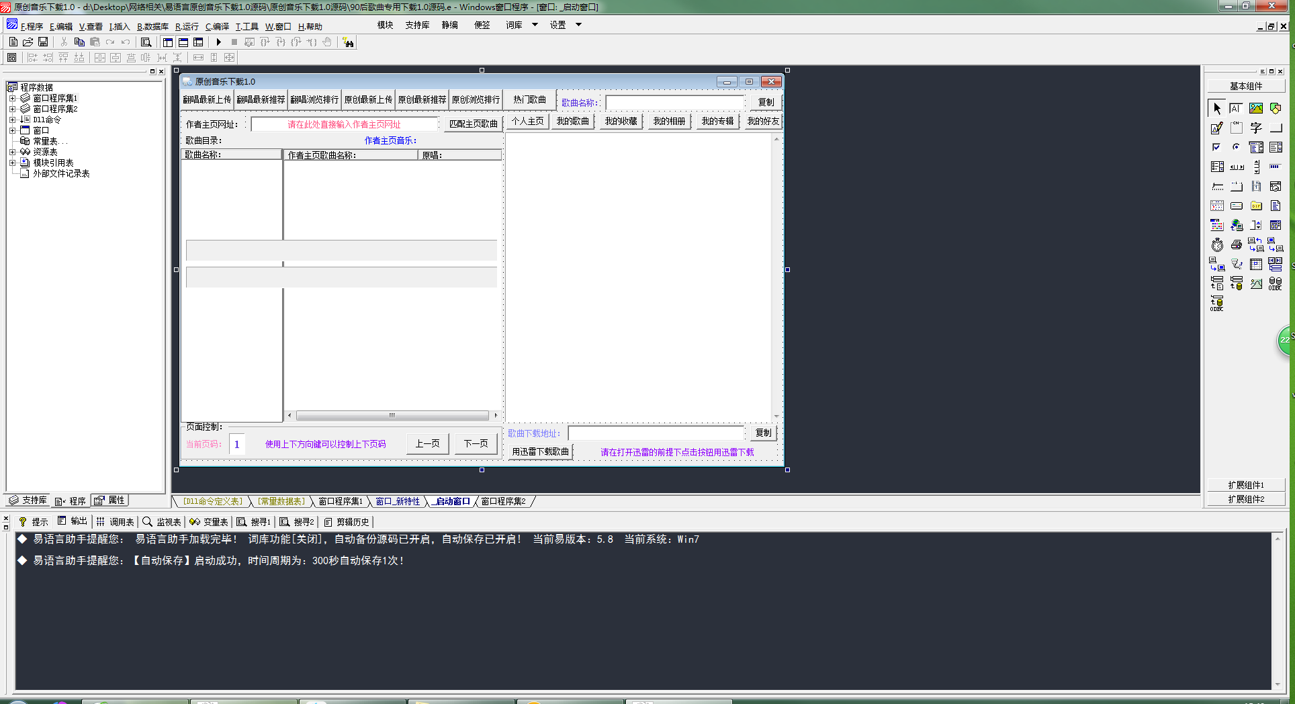Expand the 窗口程序集1 tree node

[x=12, y=98]
